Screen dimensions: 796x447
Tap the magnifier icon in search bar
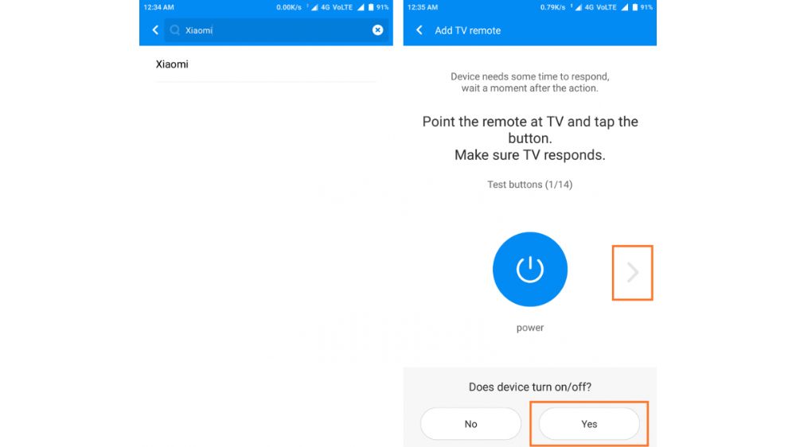pos(174,30)
